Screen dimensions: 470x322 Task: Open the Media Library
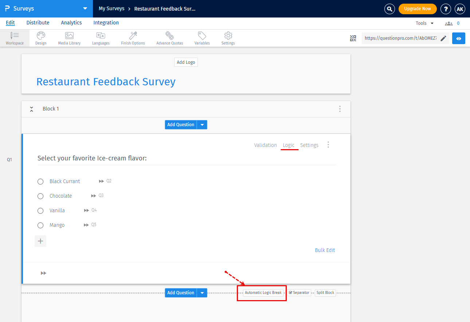(69, 38)
